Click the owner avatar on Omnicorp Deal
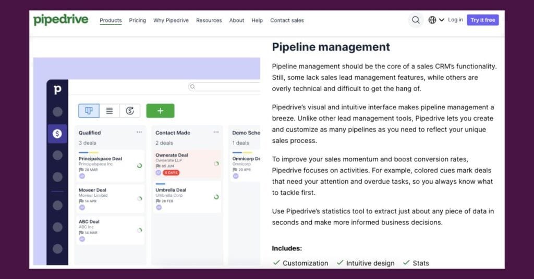The height and width of the screenshot is (279, 534). (236, 176)
